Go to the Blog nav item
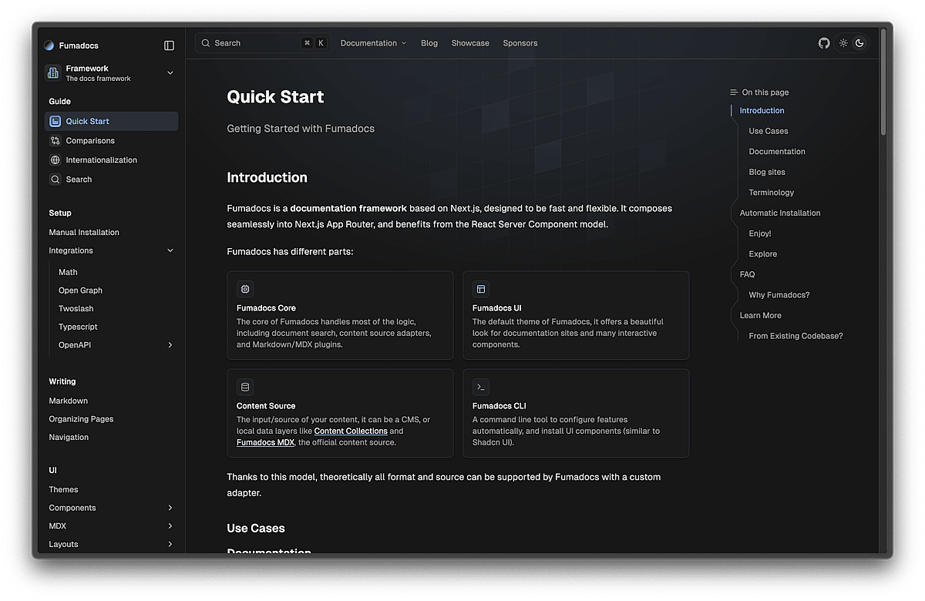 [x=429, y=43]
